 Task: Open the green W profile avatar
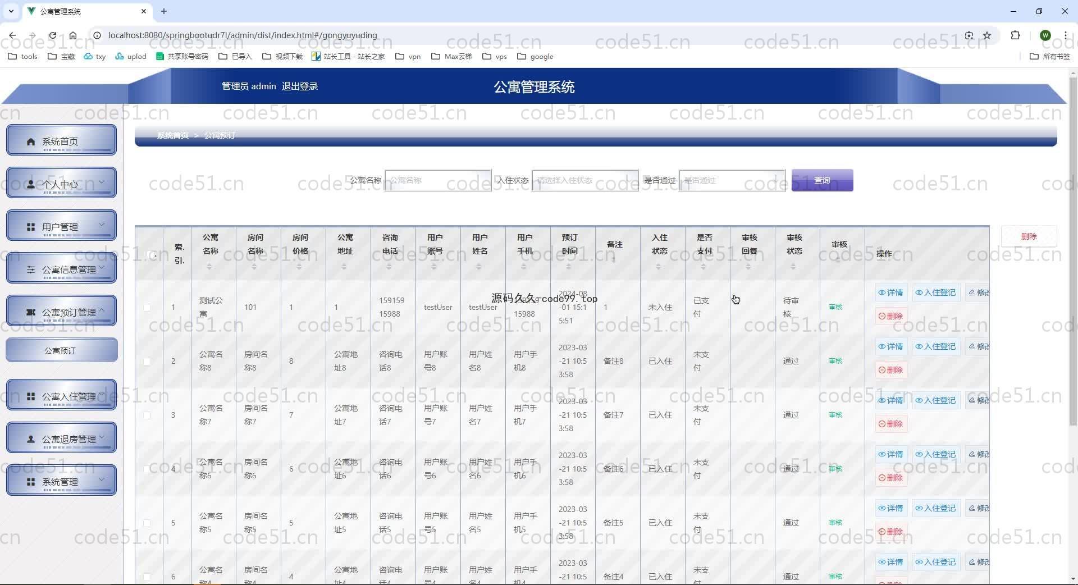(x=1045, y=35)
